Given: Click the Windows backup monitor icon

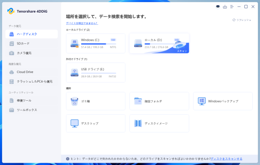Looking at the screenshot, I should click(202, 101).
